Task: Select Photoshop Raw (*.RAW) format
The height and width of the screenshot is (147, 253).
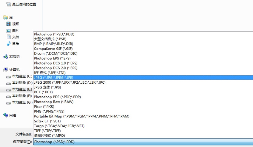Action: click(143, 102)
